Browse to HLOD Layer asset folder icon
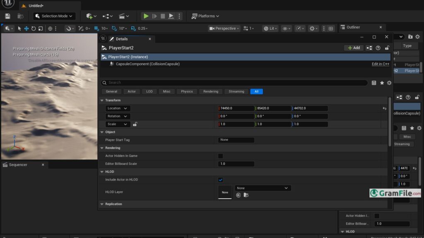424x238 pixels. point(246,195)
